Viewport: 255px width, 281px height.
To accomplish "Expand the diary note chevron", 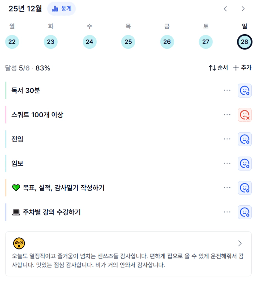I will (x=240, y=243).
